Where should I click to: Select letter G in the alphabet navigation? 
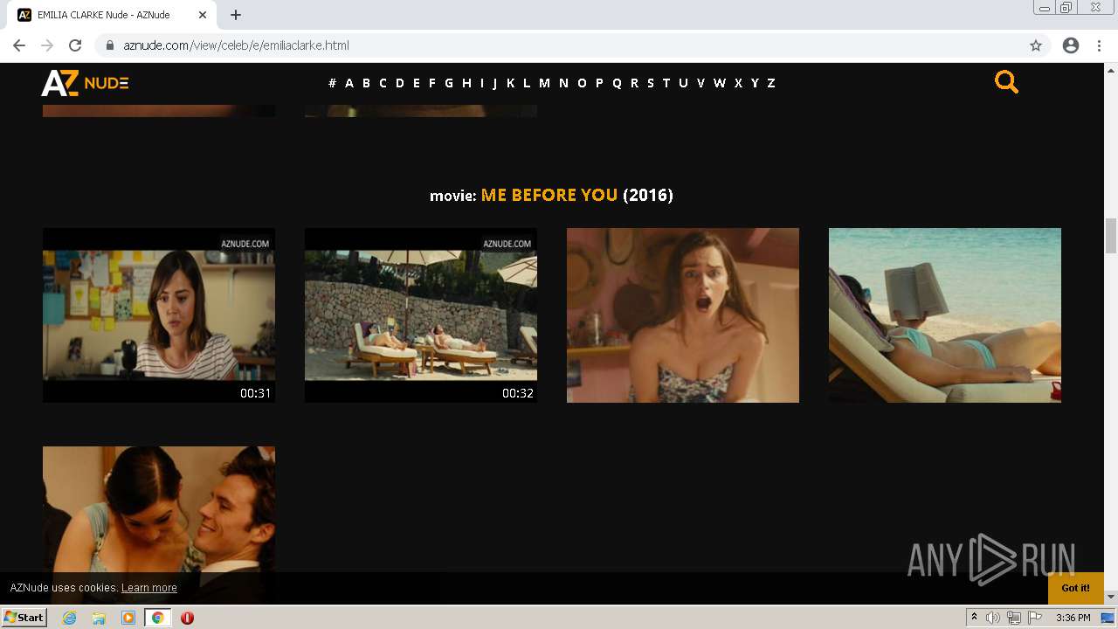tap(449, 83)
